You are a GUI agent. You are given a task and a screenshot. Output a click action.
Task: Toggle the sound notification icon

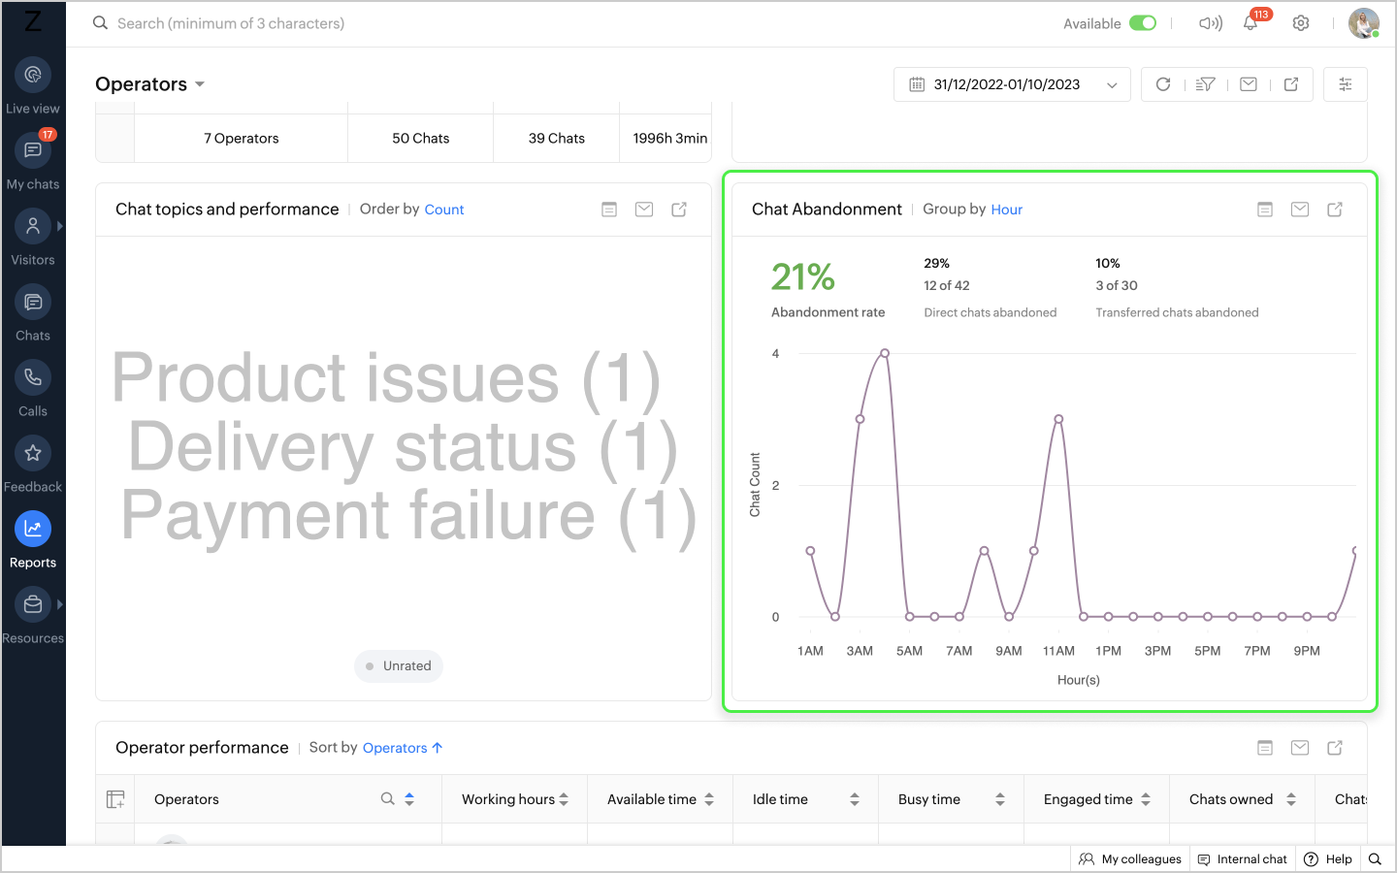click(x=1210, y=23)
